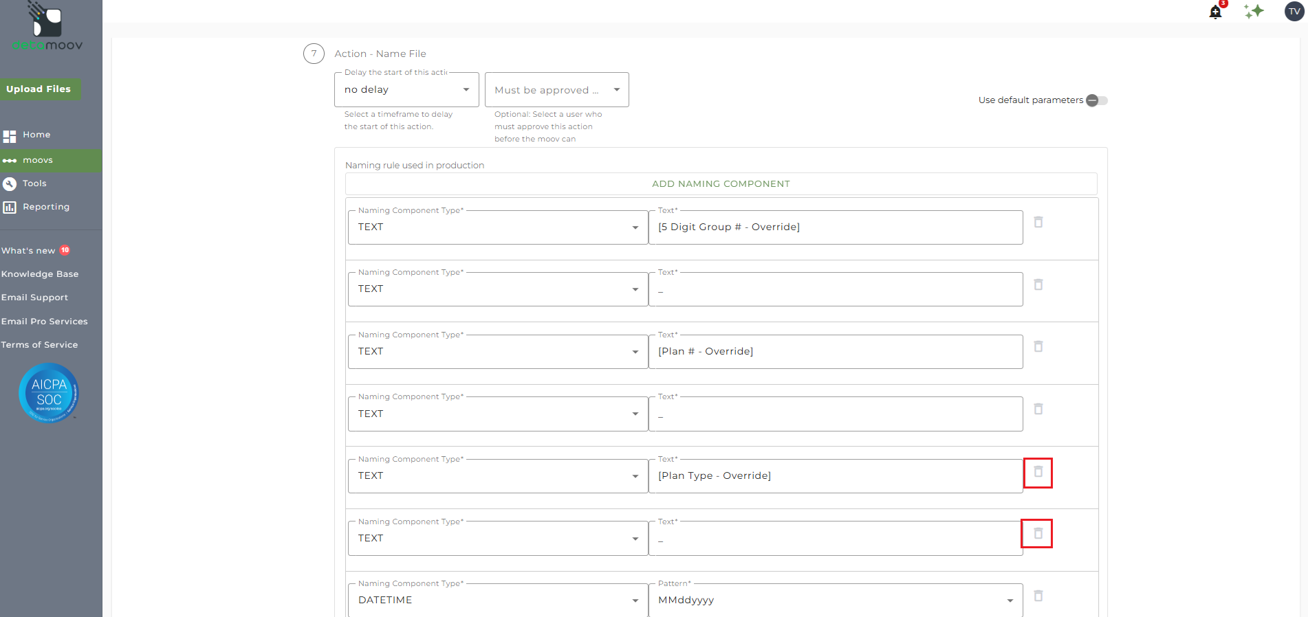1308x617 pixels.
Task: Open Reporting in the sidebar
Action: click(x=45, y=207)
